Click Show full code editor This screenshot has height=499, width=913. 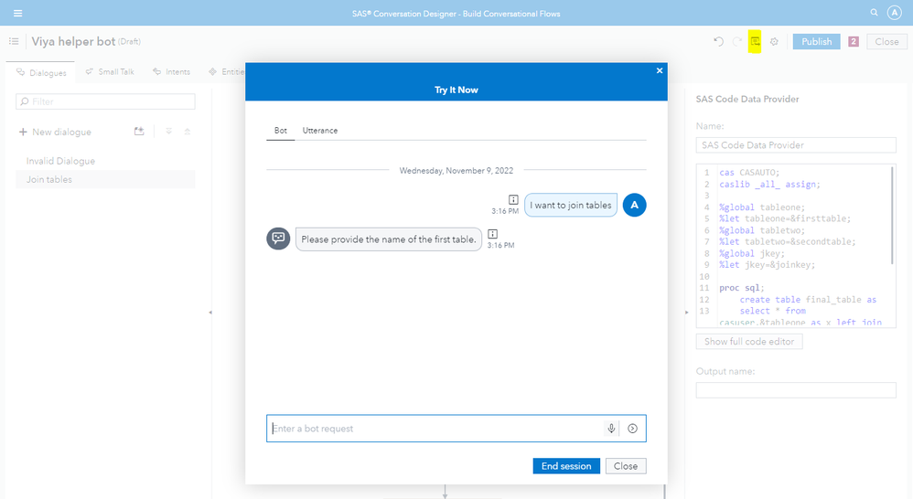749,342
